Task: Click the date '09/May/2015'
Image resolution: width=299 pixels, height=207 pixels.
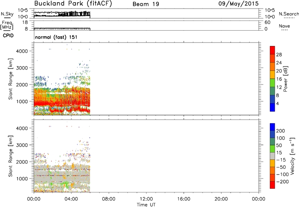Action: tap(238, 4)
